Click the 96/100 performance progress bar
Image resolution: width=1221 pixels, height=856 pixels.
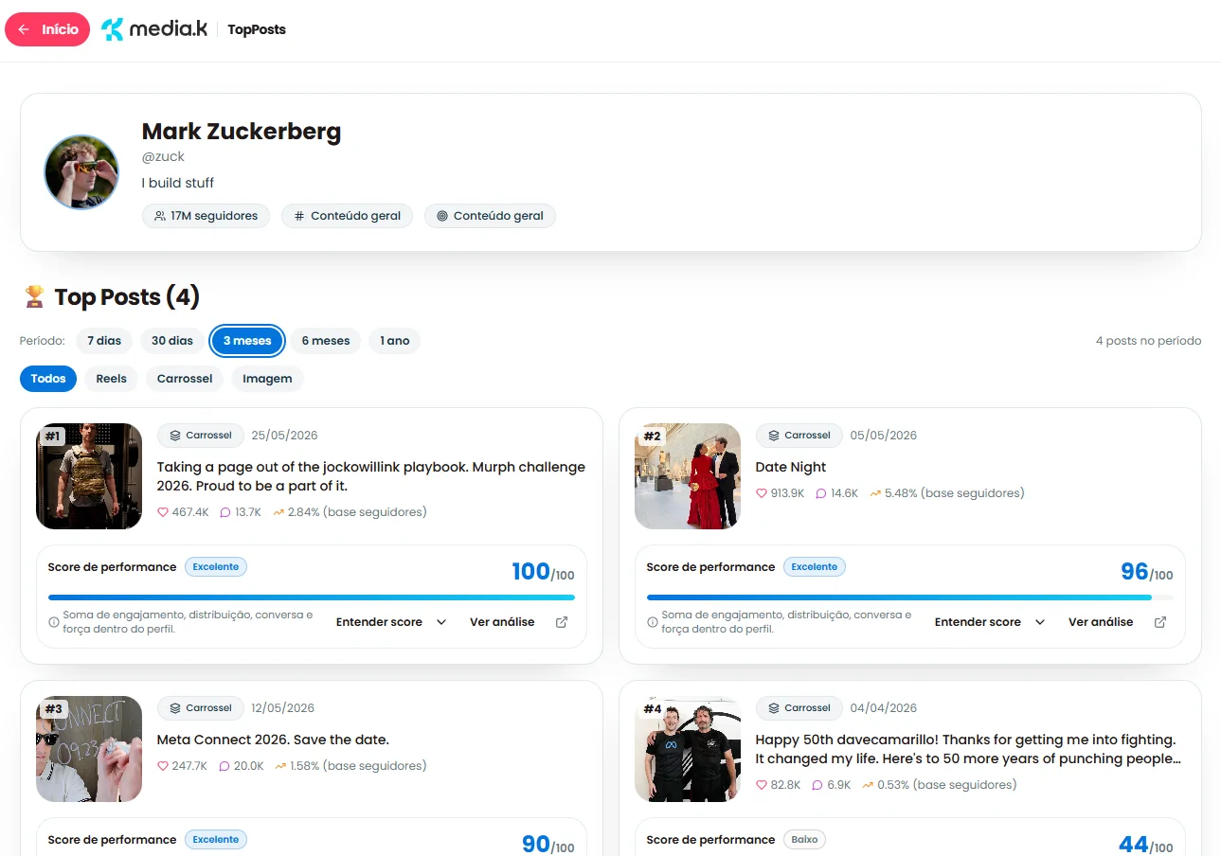point(910,597)
